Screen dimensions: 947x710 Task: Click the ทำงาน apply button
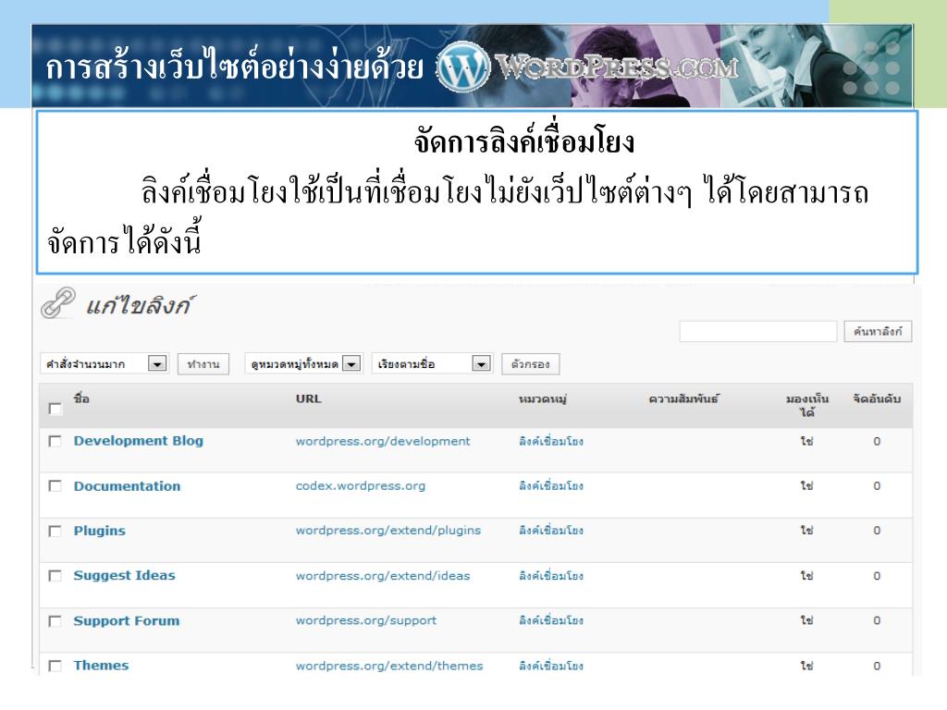click(x=203, y=364)
